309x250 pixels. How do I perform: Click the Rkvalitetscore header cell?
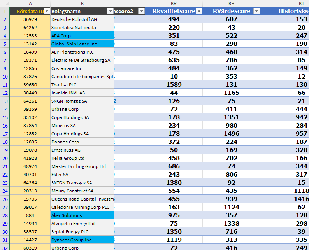click(x=174, y=11)
